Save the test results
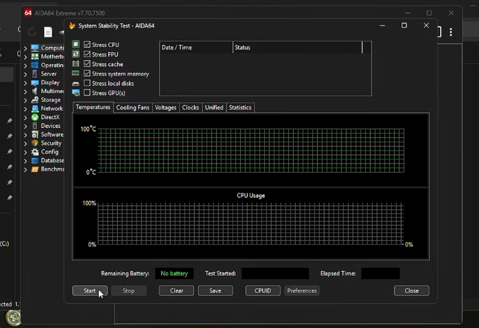The image size is (479, 328). (215, 291)
